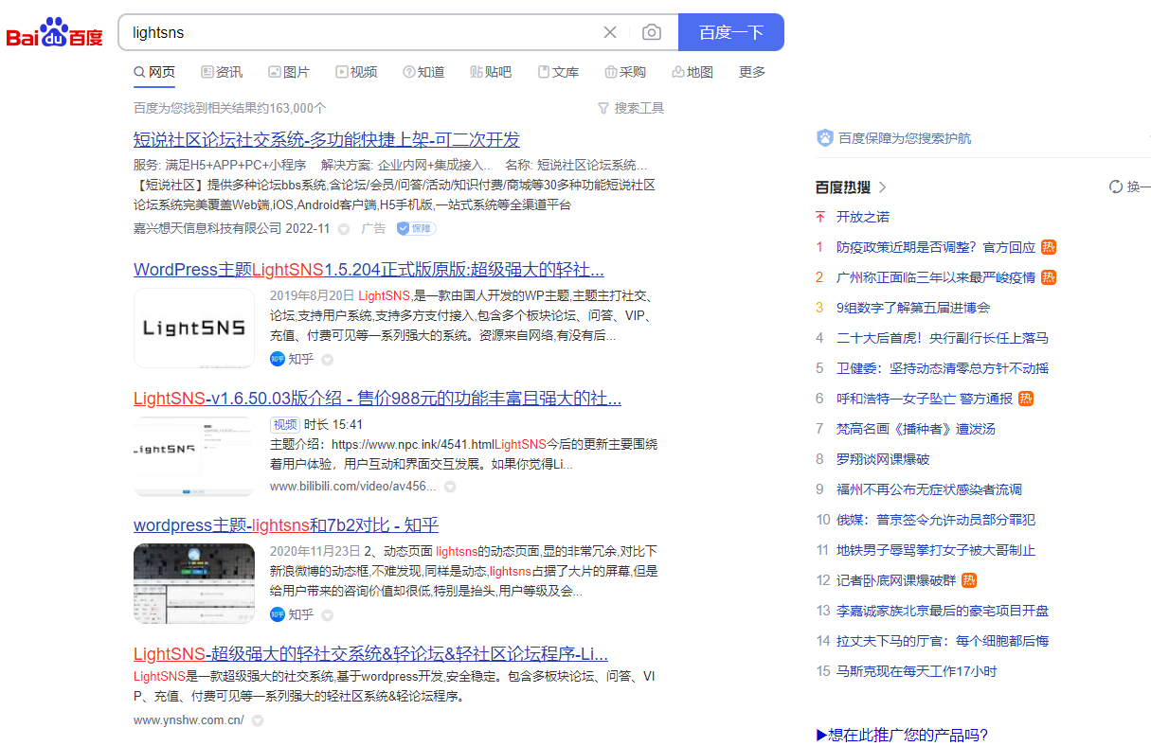Click 百度保障 shield icon
This screenshot has width=1151, height=746.
point(825,138)
